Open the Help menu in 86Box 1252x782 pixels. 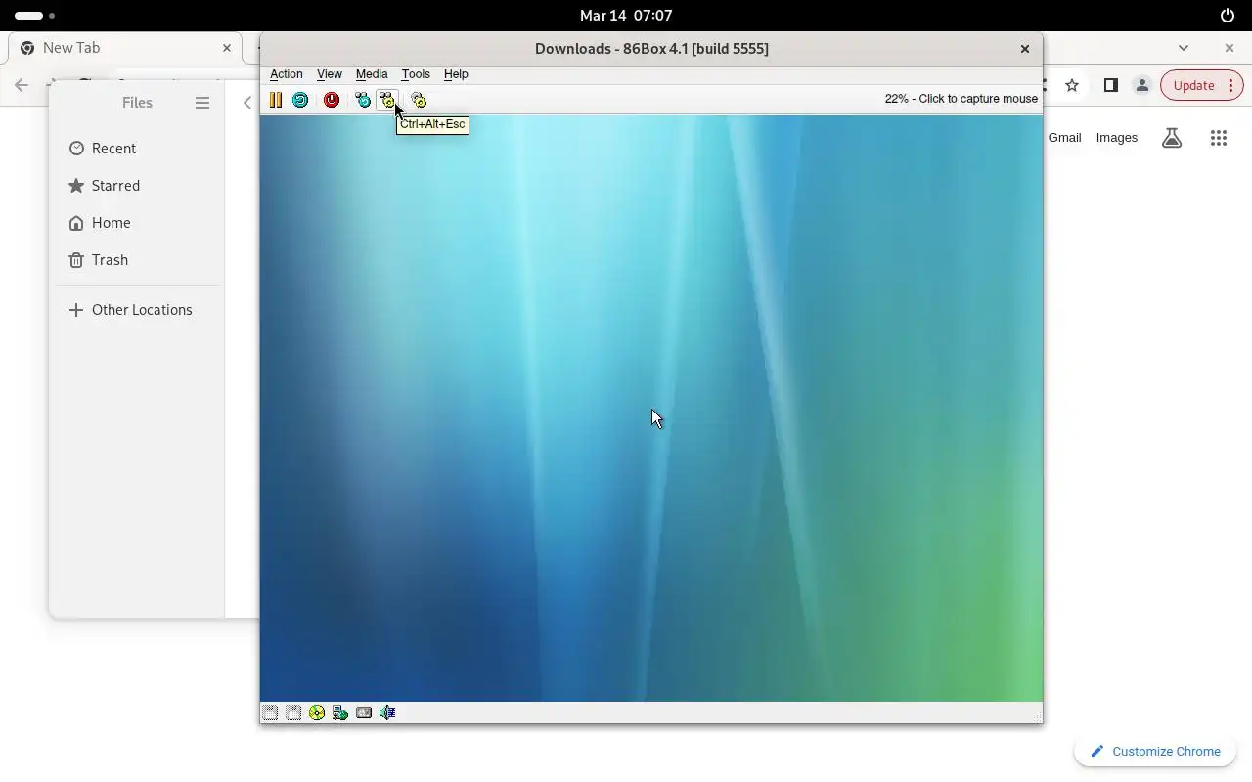tap(456, 74)
